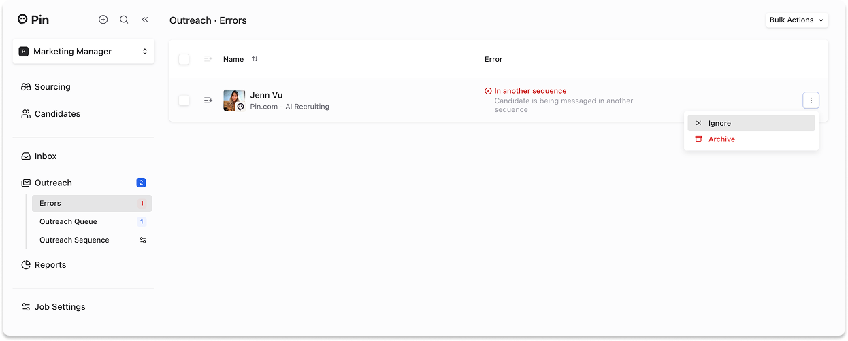Choose Ignore from the context menu
The height and width of the screenshot is (341, 848).
point(719,124)
